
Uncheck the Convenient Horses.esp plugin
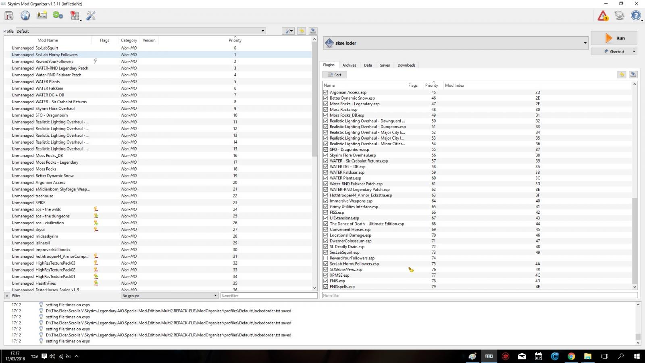pyautogui.click(x=326, y=229)
